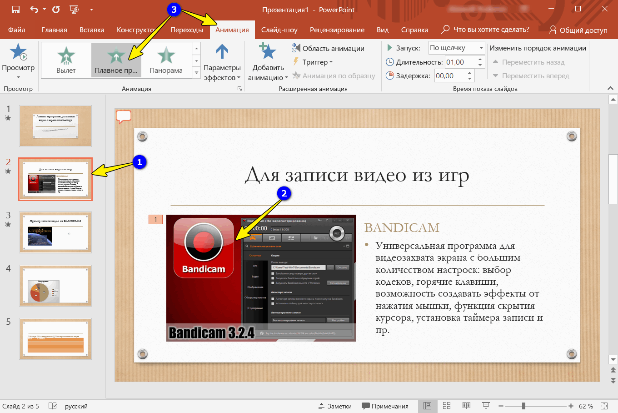The image size is (618, 413).
Task: Click the Просмотр animation preview star
Action: (18, 51)
